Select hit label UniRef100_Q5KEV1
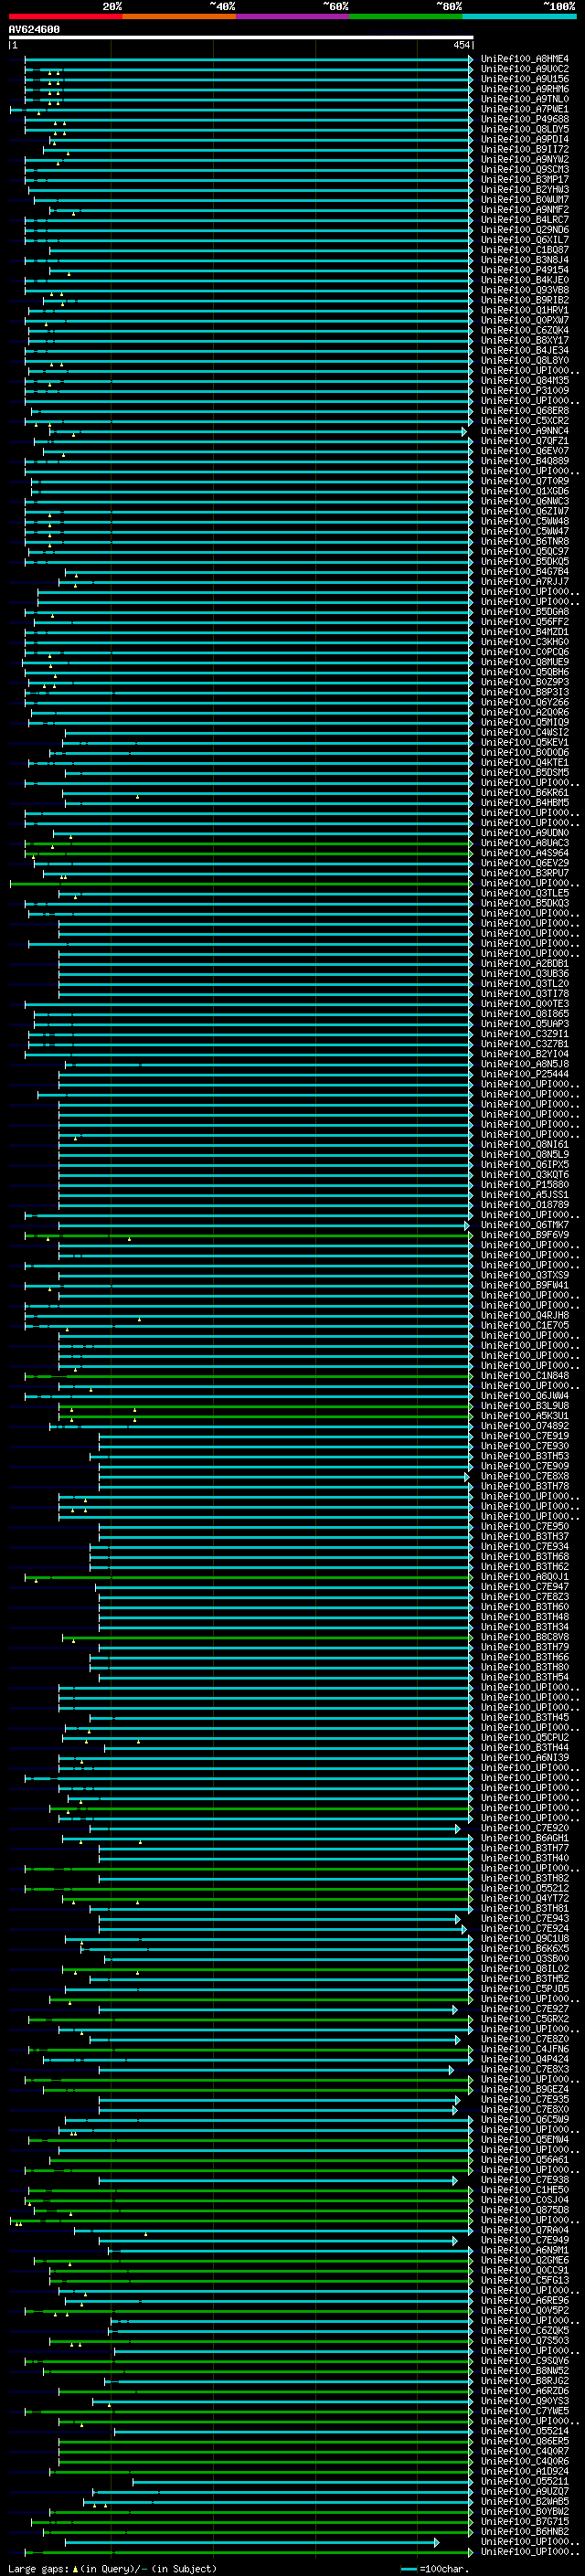585x2576 pixels. (x=525, y=742)
